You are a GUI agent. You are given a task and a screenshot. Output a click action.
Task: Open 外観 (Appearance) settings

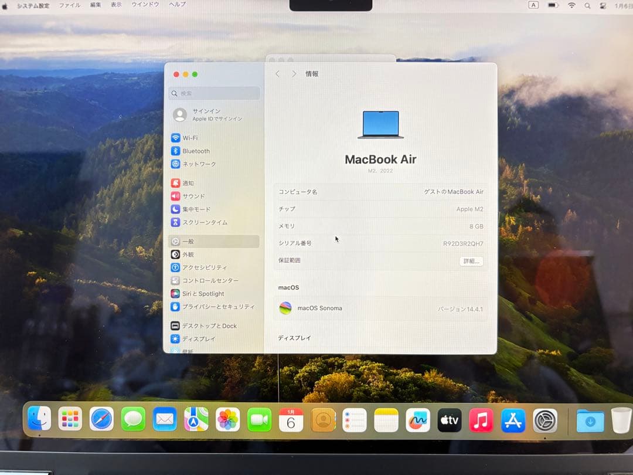coord(189,254)
